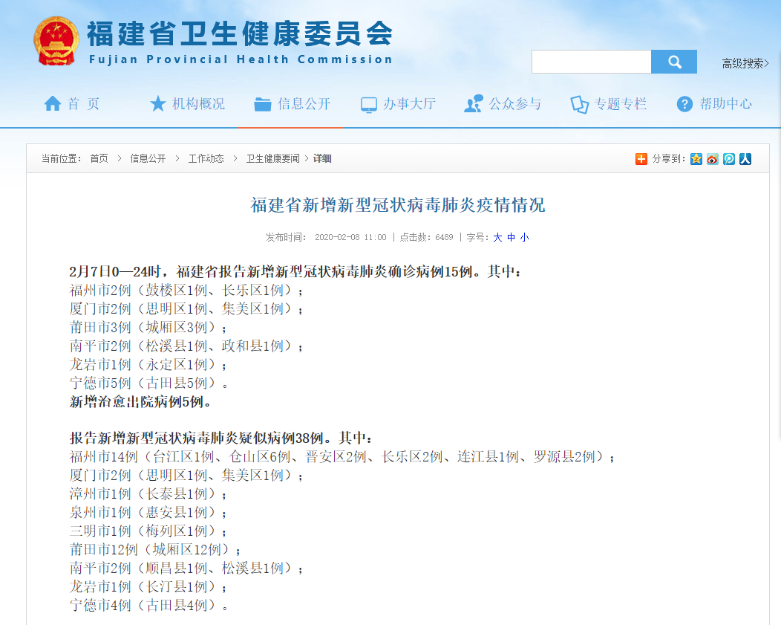Go to 机构概况 tab
The image size is (781, 625).
tap(187, 104)
